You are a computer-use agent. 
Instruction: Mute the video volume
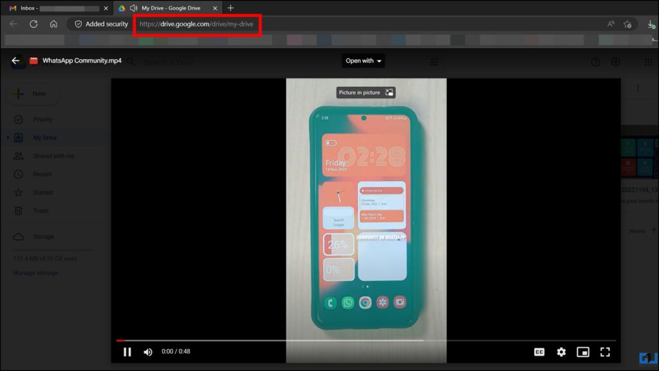[x=148, y=352]
